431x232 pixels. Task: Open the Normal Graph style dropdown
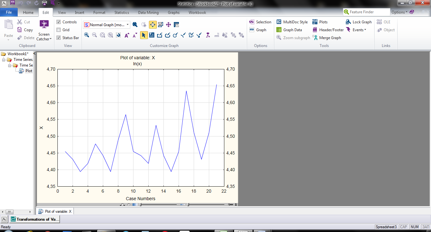pyautogui.click(x=128, y=25)
